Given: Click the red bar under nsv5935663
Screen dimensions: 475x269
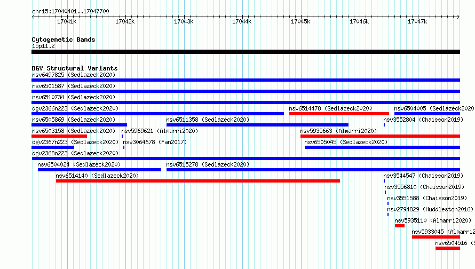Looking at the screenshot, I should click(380, 136).
